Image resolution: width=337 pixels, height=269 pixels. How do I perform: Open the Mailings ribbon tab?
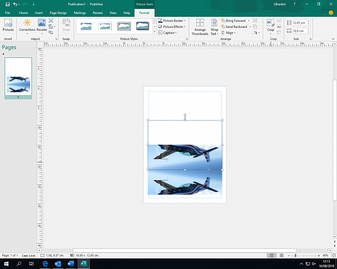pos(80,13)
